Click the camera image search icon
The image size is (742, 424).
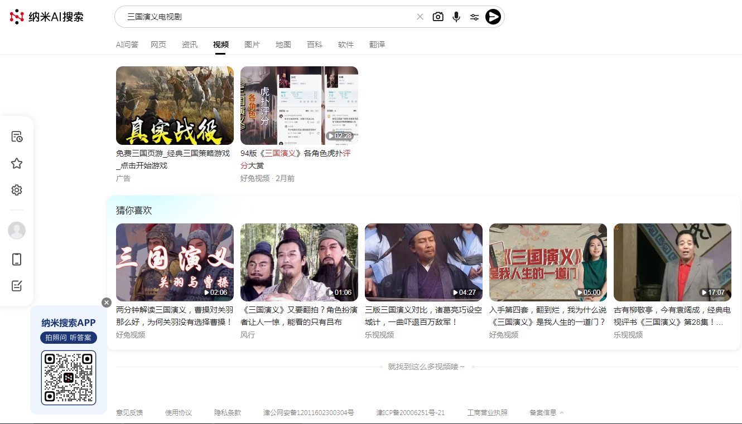point(438,17)
